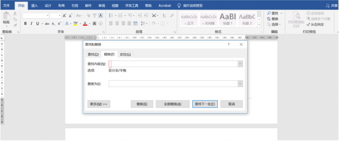Open the highlight color dropdown arrow
Screen dimensions: 339x141
[x=81, y=24]
